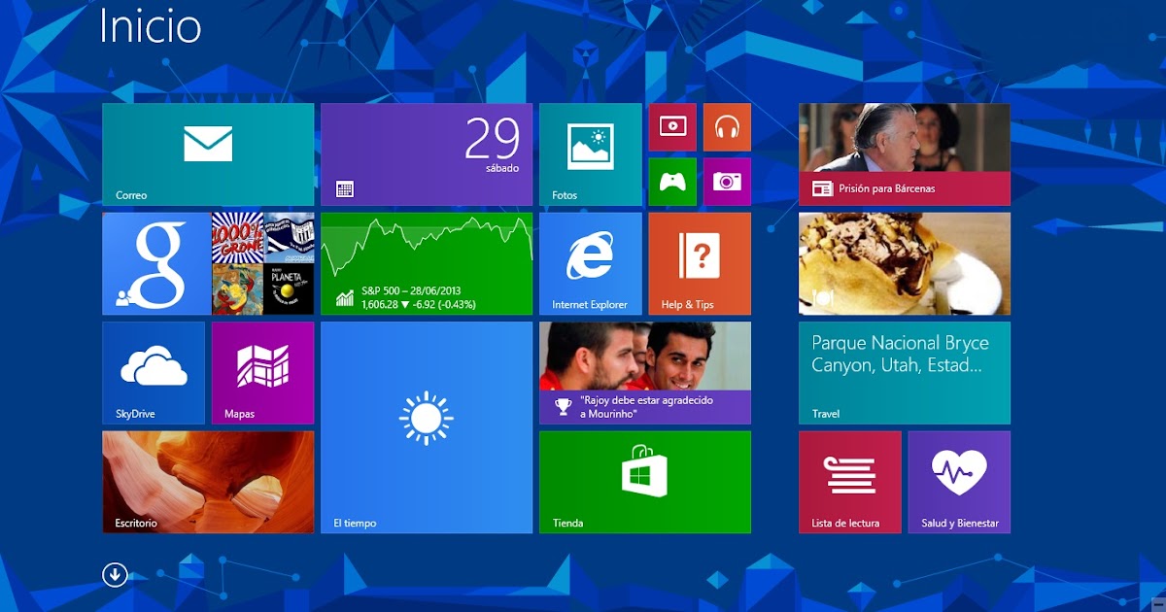The width and height of the screenshot is (1166, 612).
Task: Open the Xbox Games controller tile
Action: pos(672,182)
